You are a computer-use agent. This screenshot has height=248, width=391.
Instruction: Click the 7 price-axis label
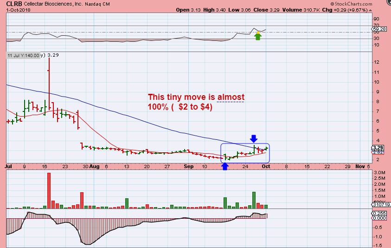[x=378, y=111]
